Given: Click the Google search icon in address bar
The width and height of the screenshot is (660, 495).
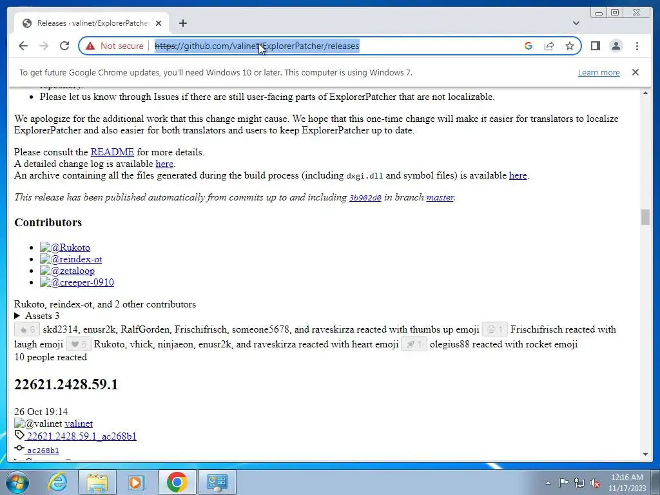Looking at the screenshot, I should 529,46.
